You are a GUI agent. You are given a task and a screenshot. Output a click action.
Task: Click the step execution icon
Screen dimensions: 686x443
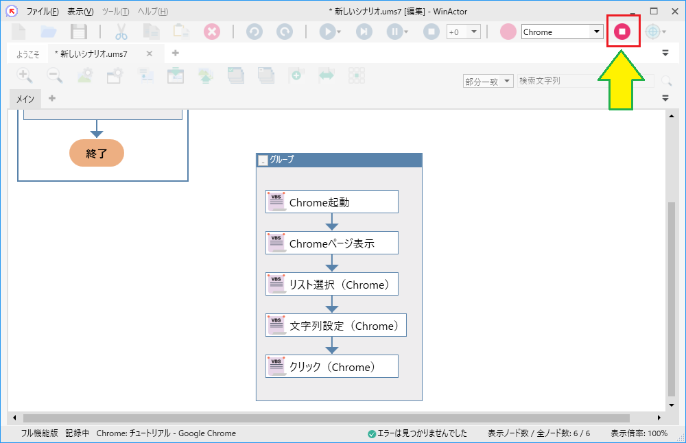(x=364, y=32)
